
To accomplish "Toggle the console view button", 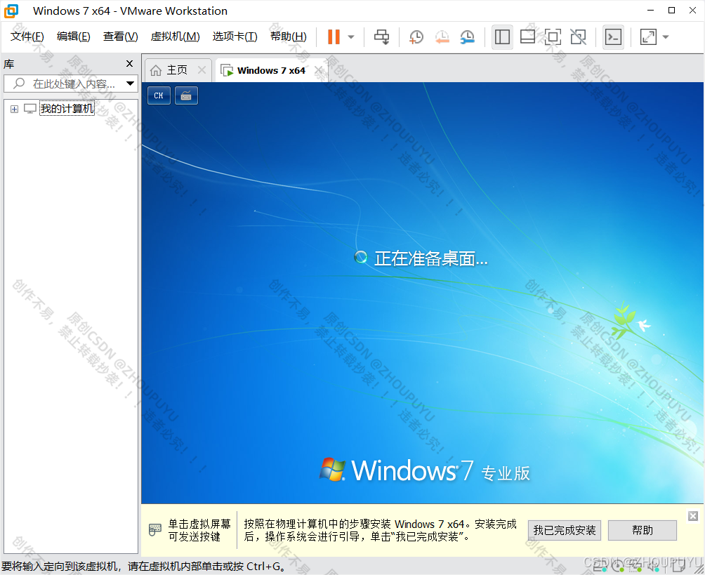I will click(613, 37).
